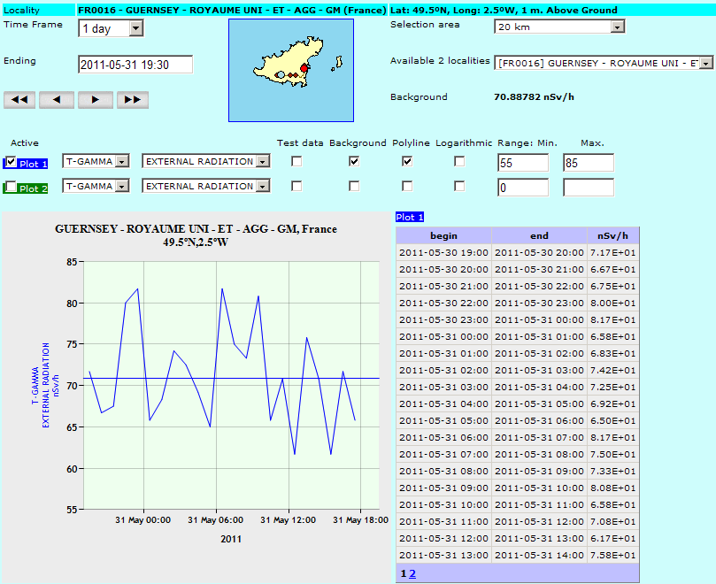Step forward one time frame

coord(95,100)
